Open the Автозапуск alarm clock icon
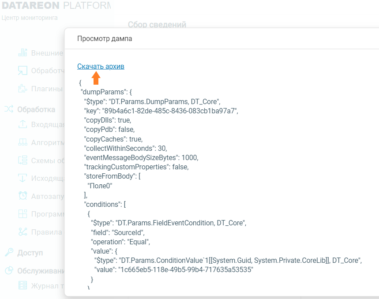The image size is (379, 299). click(23, 196)
